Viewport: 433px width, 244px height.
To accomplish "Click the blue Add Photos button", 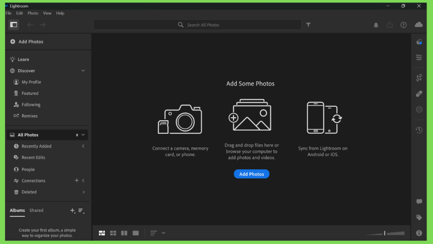I will pos(251,174).
